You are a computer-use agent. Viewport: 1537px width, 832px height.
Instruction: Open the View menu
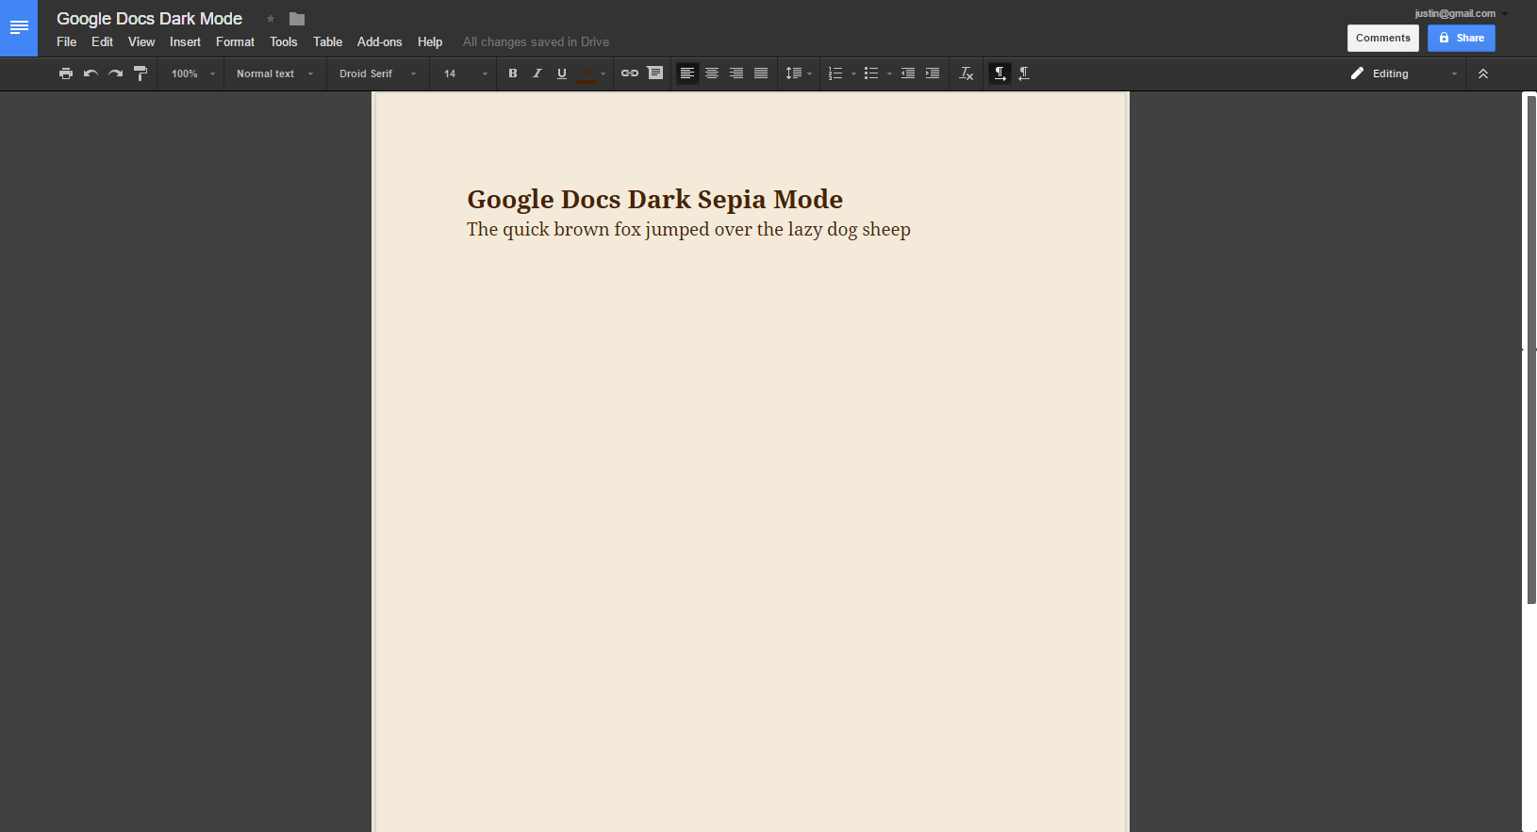click(141, 42)
